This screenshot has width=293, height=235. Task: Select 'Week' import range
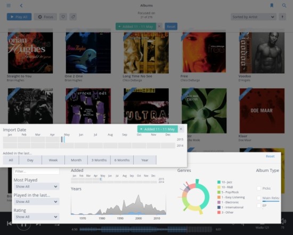(x=53, y=160)
